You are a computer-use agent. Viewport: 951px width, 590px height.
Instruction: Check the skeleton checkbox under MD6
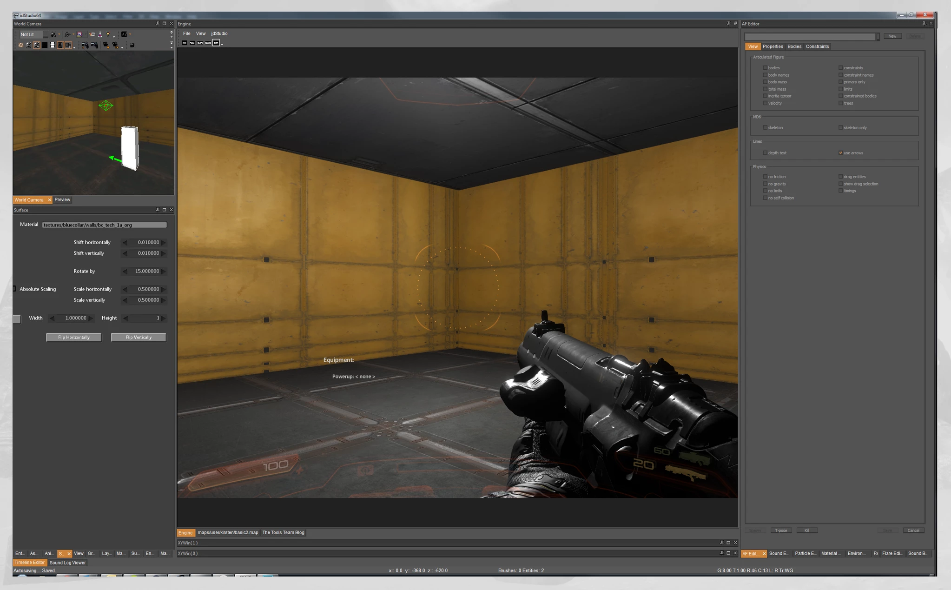[765, 127]
